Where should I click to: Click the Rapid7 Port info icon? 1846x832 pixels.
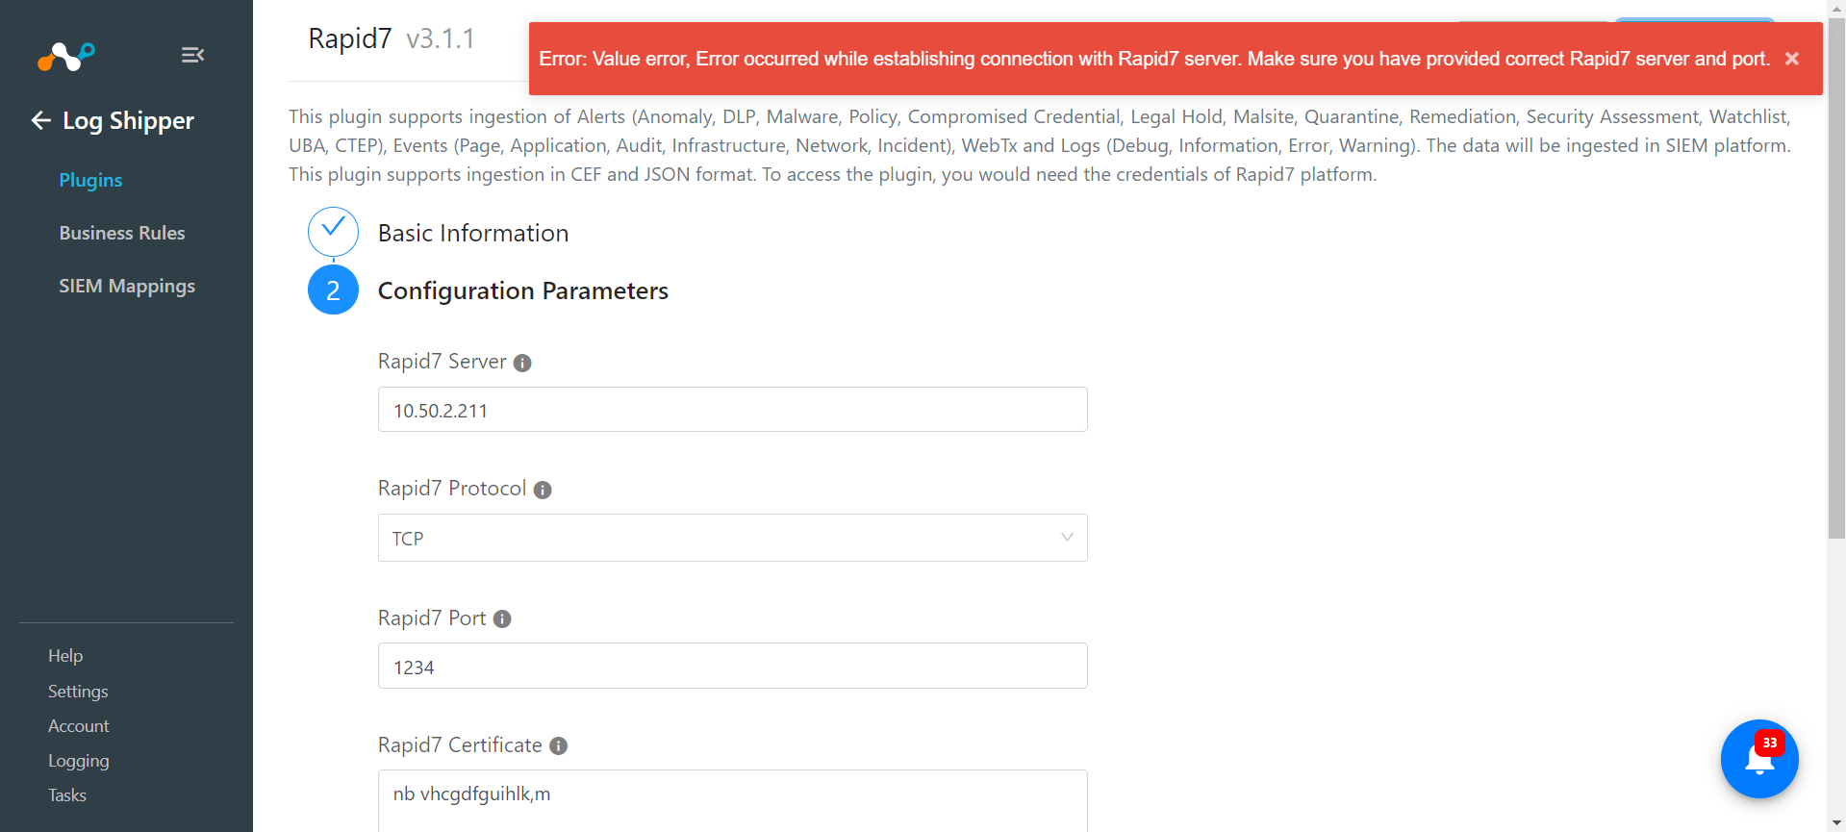pyautogui.click(x=502, y=619)
